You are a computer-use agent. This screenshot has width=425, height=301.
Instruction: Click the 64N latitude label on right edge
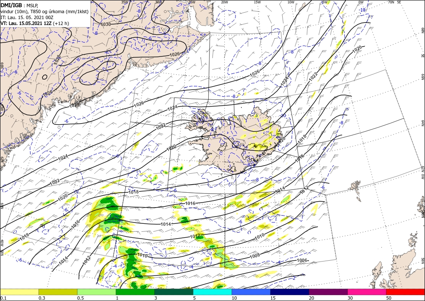[422, 123]
